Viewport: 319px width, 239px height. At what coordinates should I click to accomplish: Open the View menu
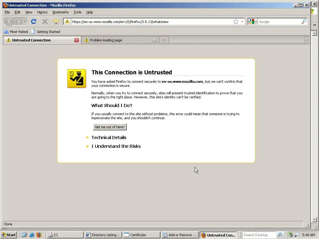29,12
